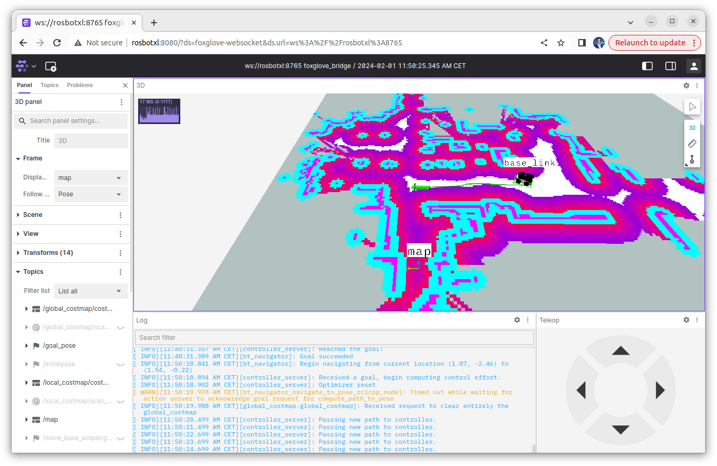Open Log panel more options menu

tap(528, 320)
